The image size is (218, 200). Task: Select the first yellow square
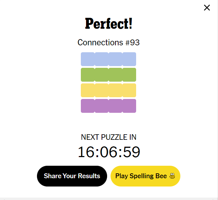tap(88, 90)
